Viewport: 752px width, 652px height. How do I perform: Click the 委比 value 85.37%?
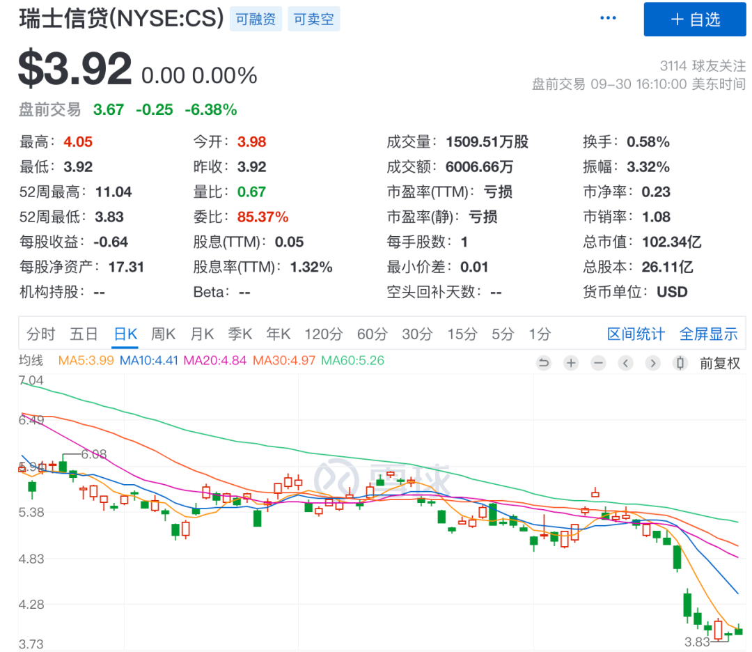click(x=263, y=217)
